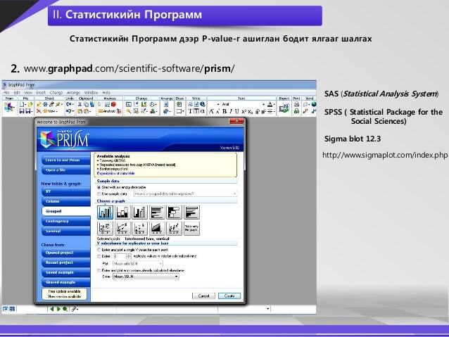Click the 'Free update available' notice
Screen dimensions: 449x337
click(x=65, y=294)
